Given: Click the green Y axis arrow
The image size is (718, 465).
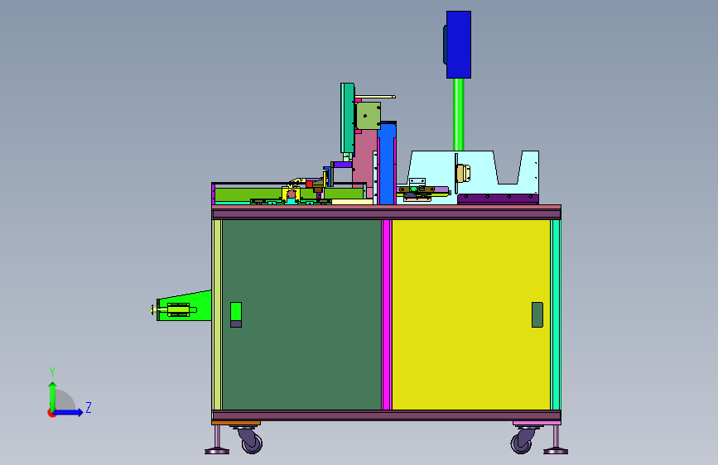Looking at the screenshot, I should (x=53, y=396).
